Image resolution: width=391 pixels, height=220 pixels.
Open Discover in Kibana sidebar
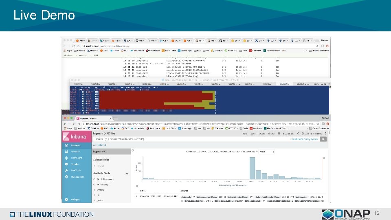tap(76, 145)
